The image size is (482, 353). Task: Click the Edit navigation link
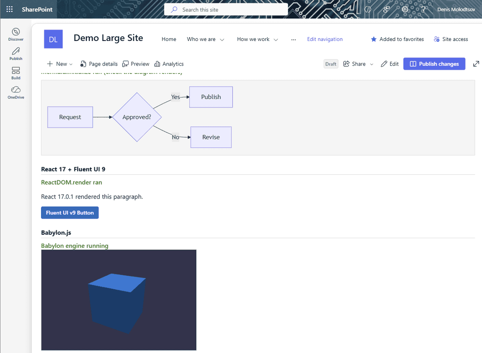click(325, 39)
